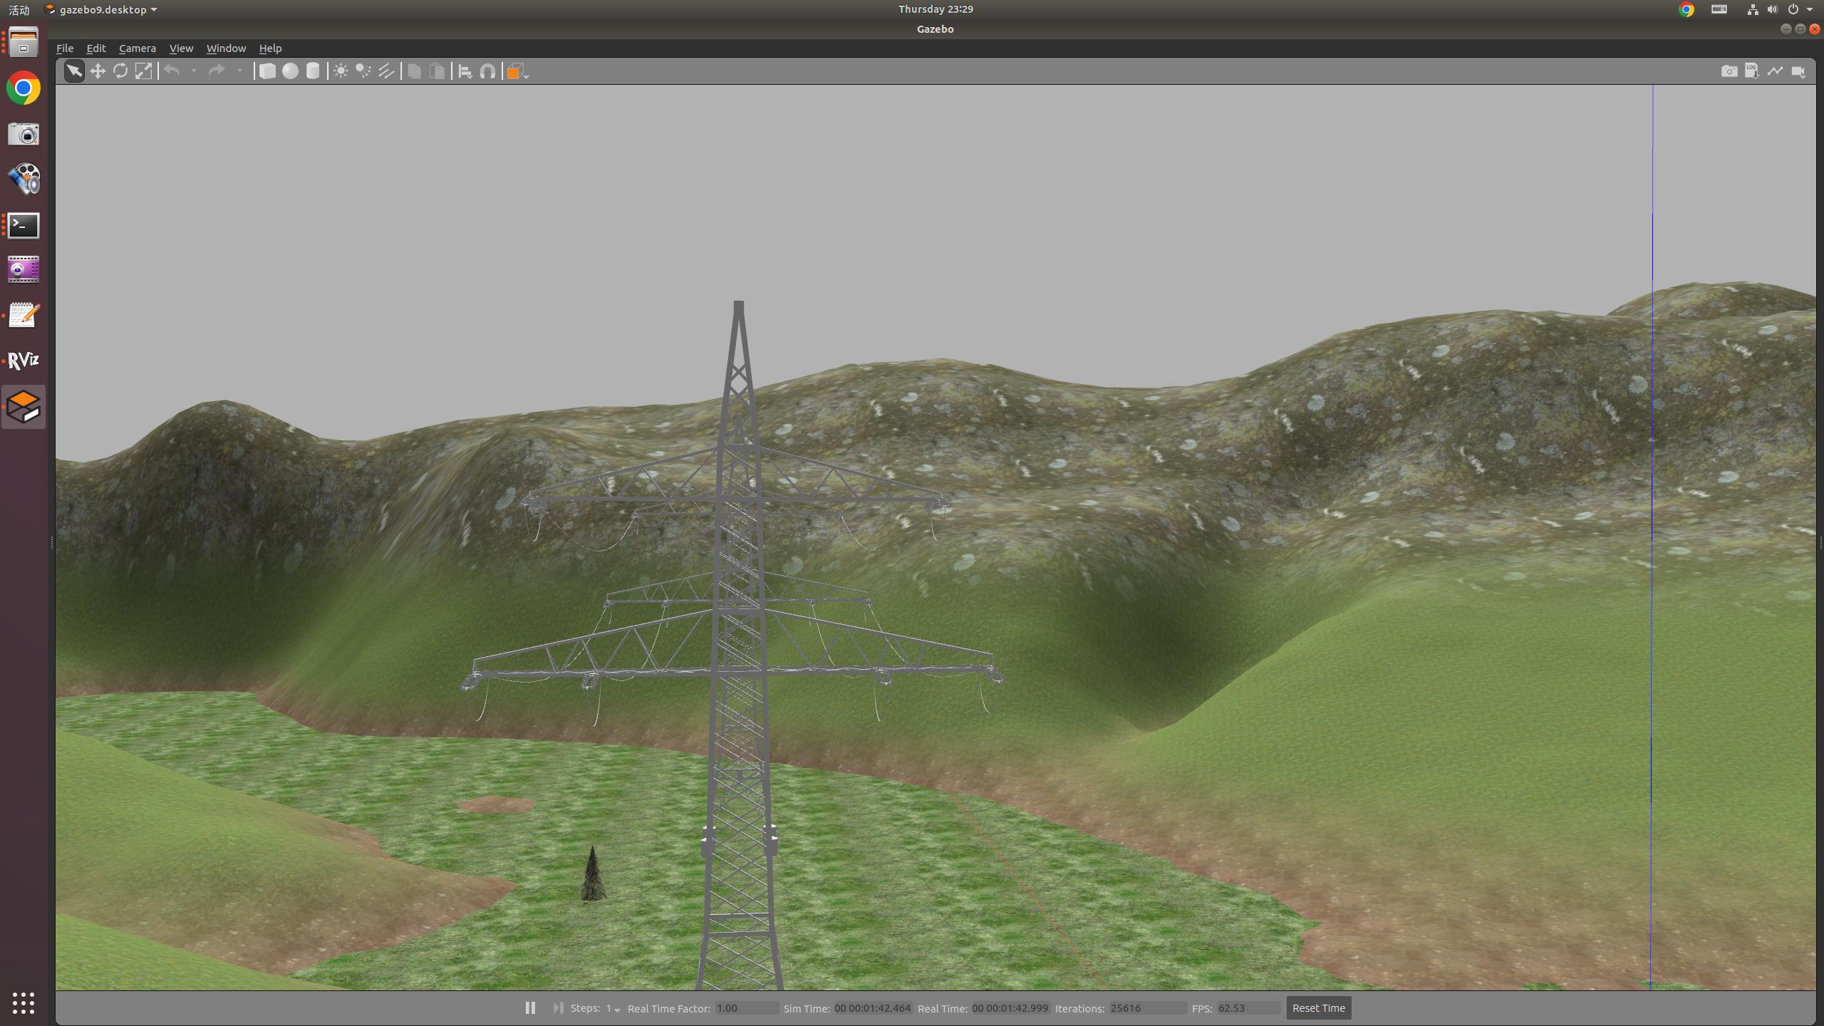Open the undo history dropdown arrow
Screen dimensions: 1824x1026
tap(194, 71)
